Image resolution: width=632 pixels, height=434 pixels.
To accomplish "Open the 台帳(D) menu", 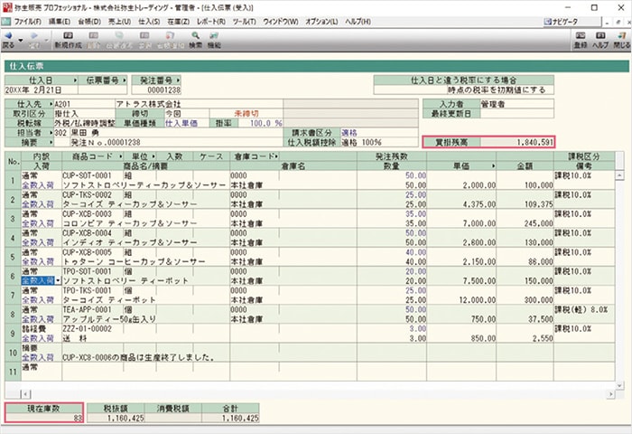I will (x=89, y=22).
